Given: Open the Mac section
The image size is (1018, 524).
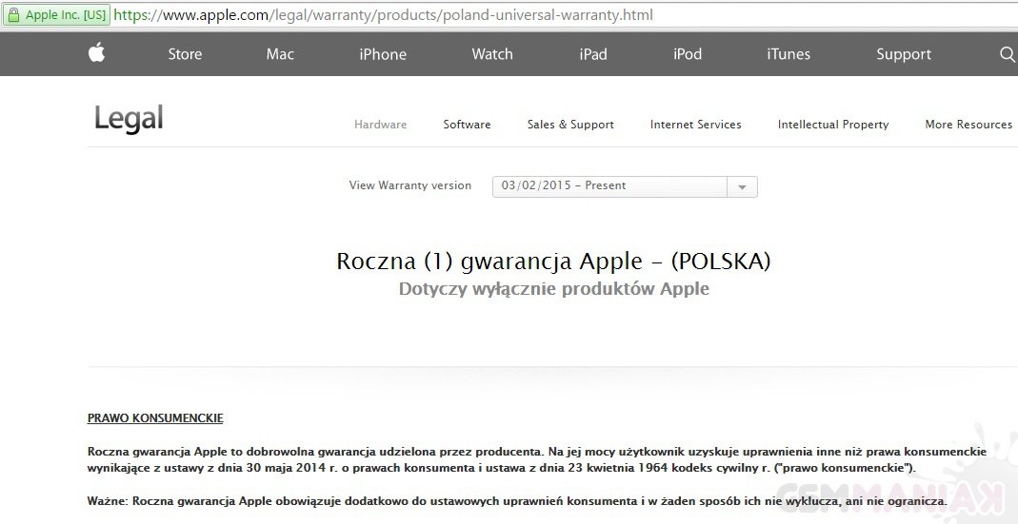Looking at the screenshot, I should click(280, 54).
